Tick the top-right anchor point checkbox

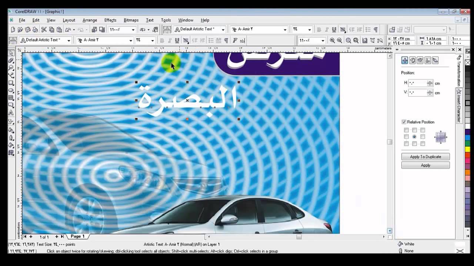pyautogui.click(x=423, y=130)
